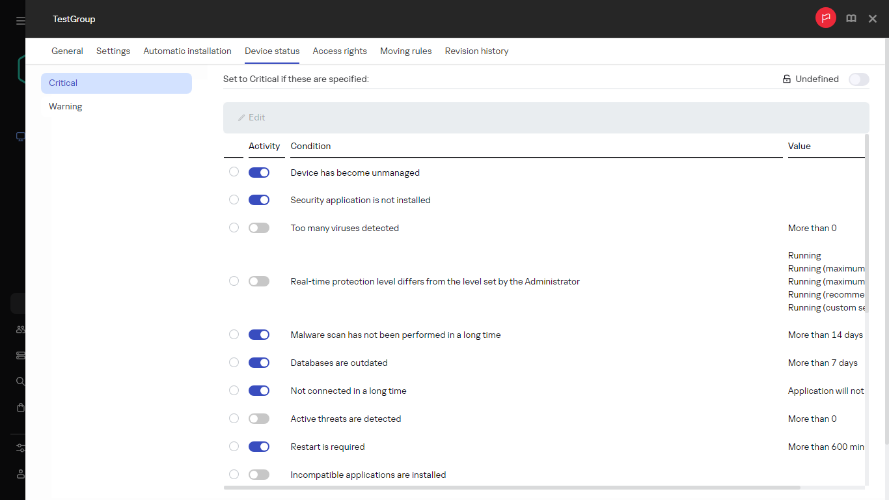This screenshot has width=889, height=500.
Task: Disable the 'Databases are outdated' toggle
Action: (258, 362)
